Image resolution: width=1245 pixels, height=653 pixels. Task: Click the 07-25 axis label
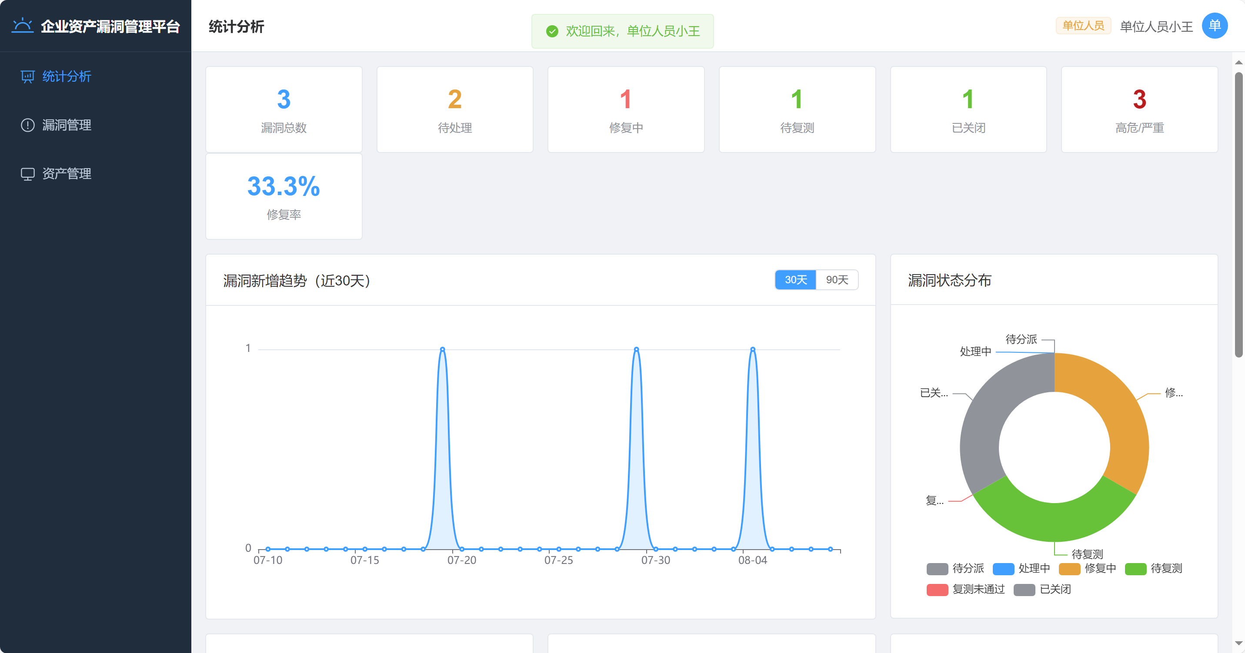pyautogui.click(x=559, y=560)
